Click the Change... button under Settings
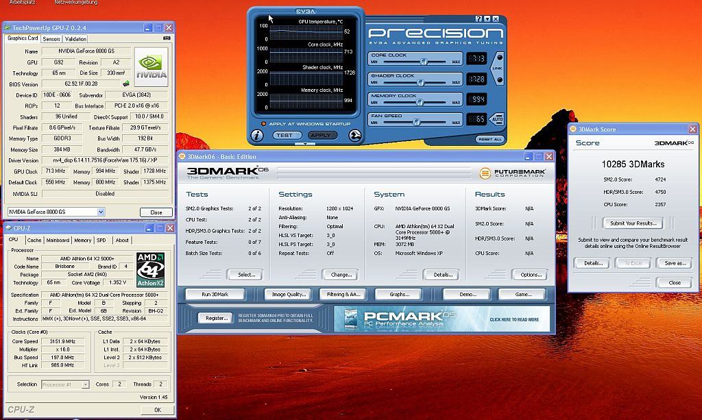702x420 pixels. (341, 275)
